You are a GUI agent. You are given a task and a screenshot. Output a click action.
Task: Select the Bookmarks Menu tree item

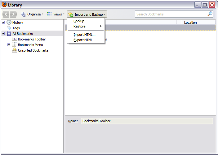30,45
